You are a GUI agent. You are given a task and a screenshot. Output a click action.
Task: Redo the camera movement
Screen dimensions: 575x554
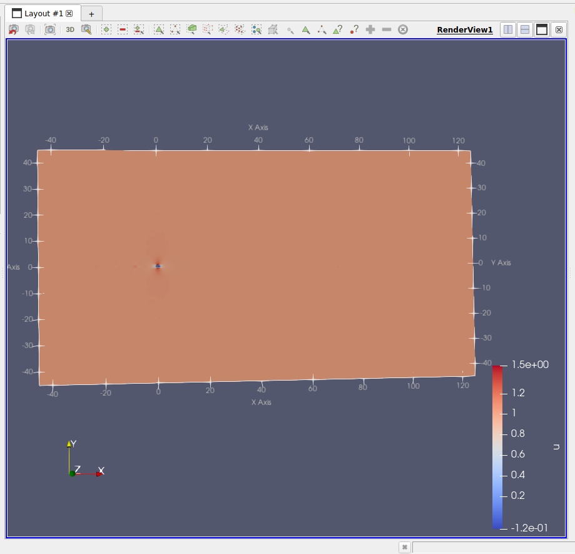[x=29, y=29]
